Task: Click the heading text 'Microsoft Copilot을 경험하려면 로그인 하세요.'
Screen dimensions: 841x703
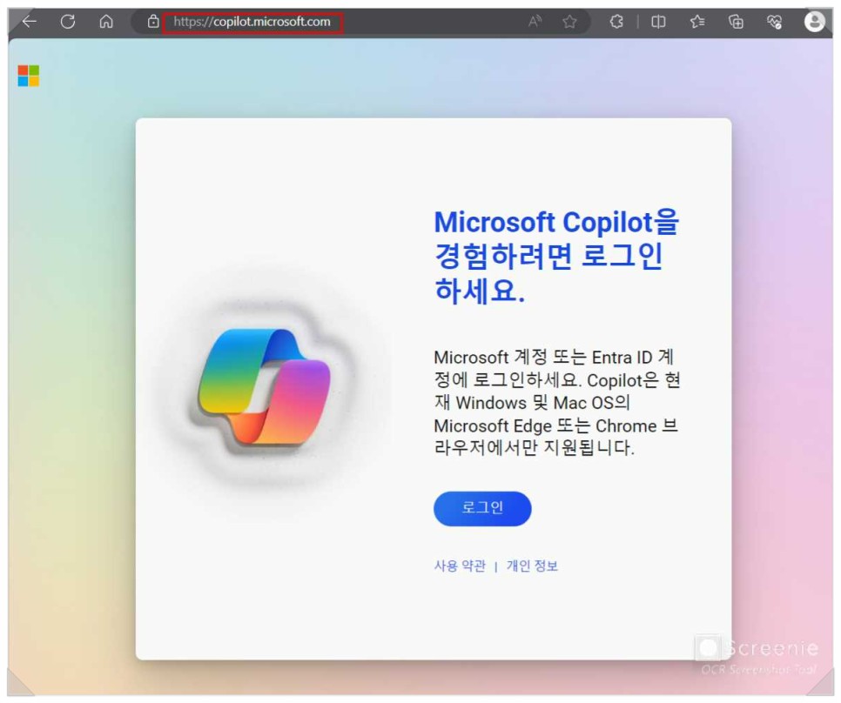Action: point(556,256)
